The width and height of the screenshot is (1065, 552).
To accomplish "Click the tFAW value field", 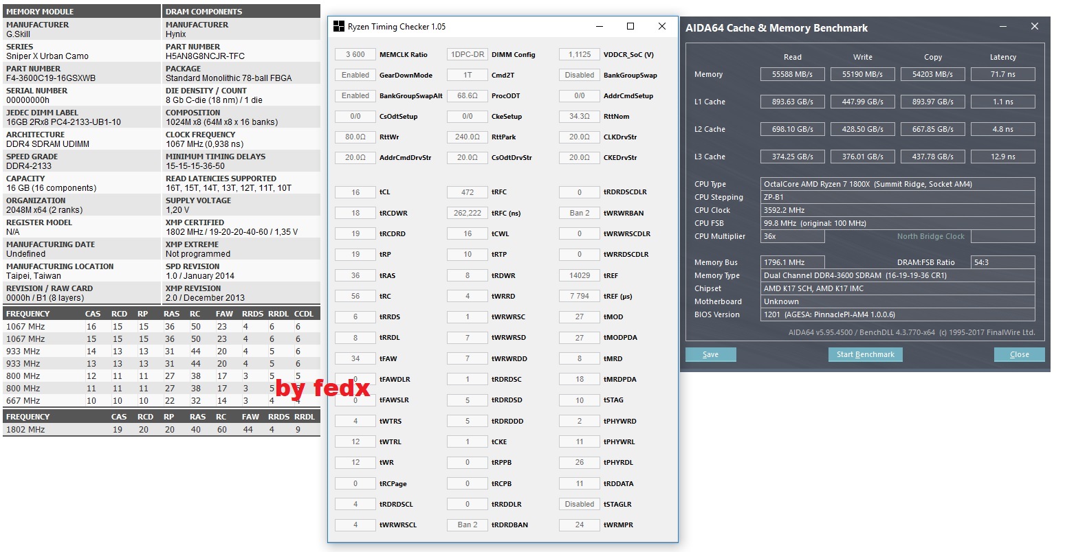I will tap(355, 359).
